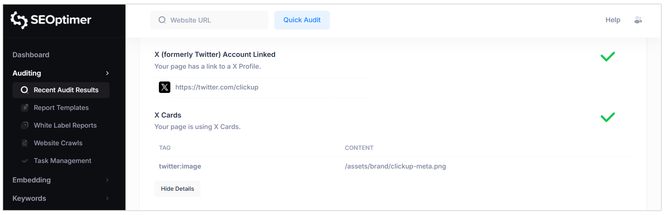Toggle the Task Management completion check
This screenshot has width=664, height=215.
click(x=24, y=161)
